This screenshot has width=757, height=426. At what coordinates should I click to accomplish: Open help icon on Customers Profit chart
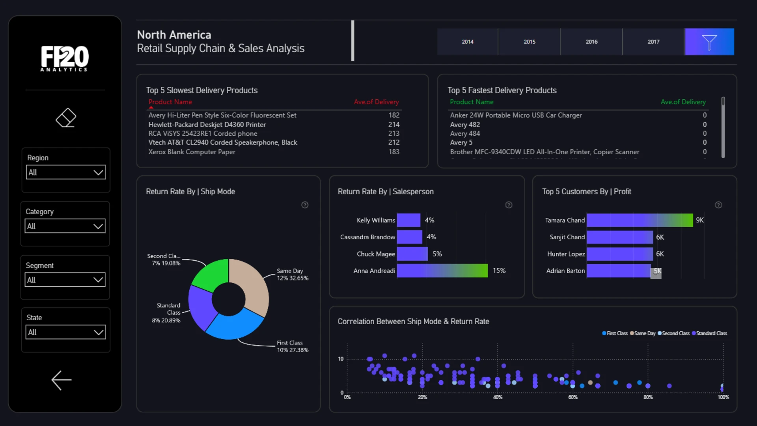click(x=718, y=205)
